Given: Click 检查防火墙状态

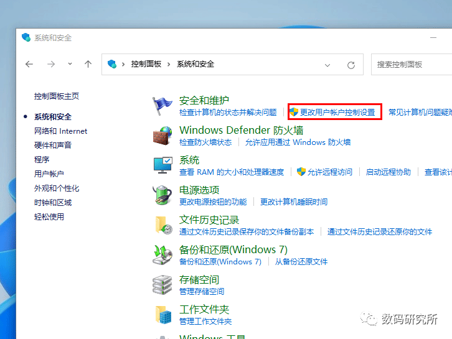Looking at the screenshot, I should pos(205,142).
